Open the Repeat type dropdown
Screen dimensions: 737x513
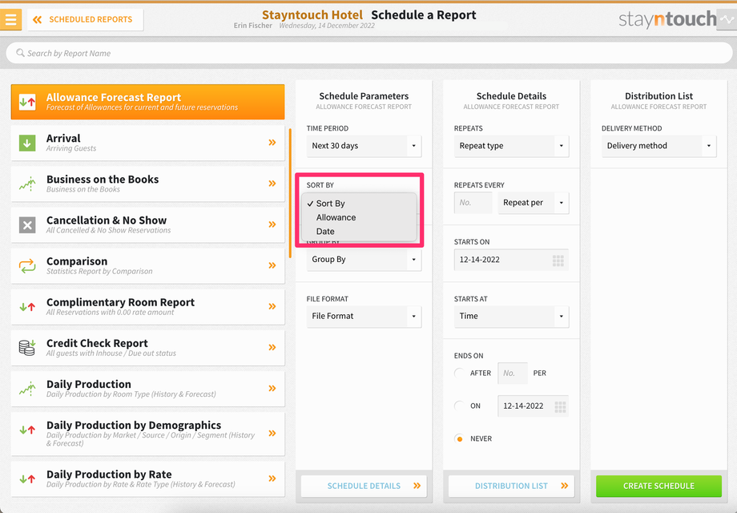(511, 146)
